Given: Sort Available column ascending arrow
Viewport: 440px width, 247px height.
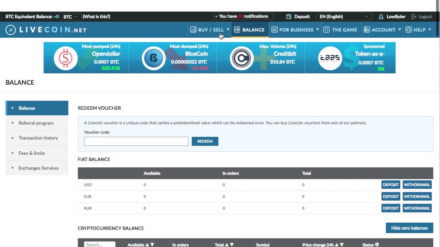Looking at the screenshot, I should point(147,245).
